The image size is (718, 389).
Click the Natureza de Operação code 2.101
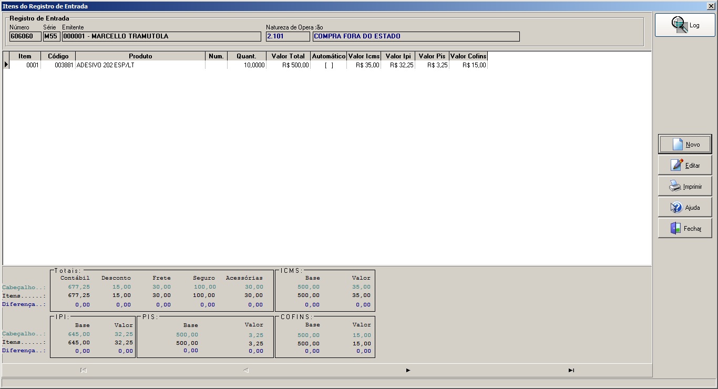click(x=288, y=36)
